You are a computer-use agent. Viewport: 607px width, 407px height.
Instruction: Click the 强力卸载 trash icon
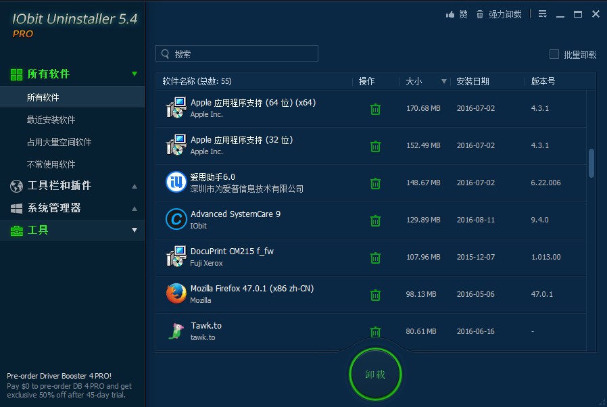(x=480, y=15)
